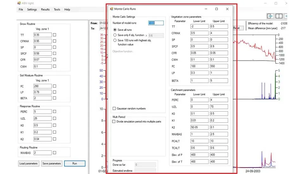Click the arrow-box toolbar icon at top right
304x174 pixels.
point(270,16)
